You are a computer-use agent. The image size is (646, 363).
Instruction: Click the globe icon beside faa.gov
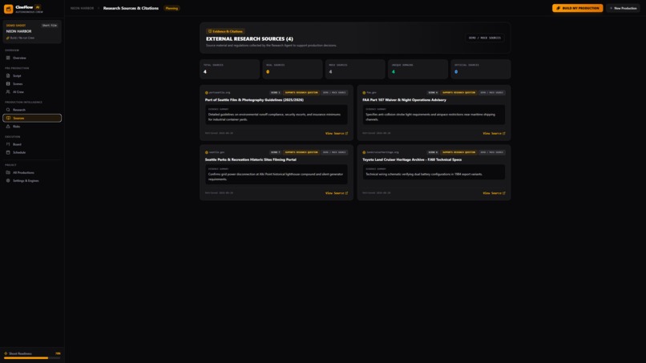364,93
